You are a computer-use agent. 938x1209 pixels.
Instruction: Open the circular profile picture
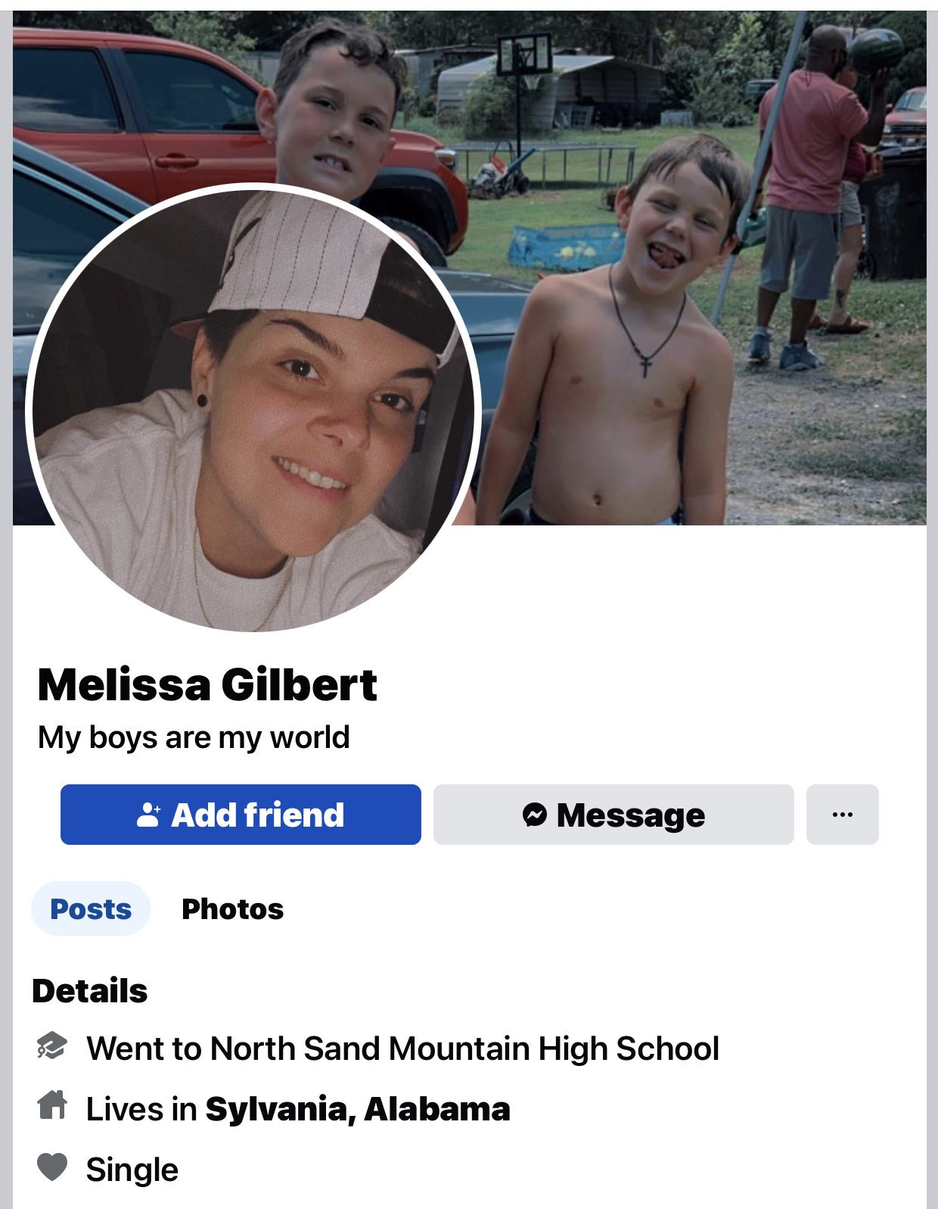[253, 410]
